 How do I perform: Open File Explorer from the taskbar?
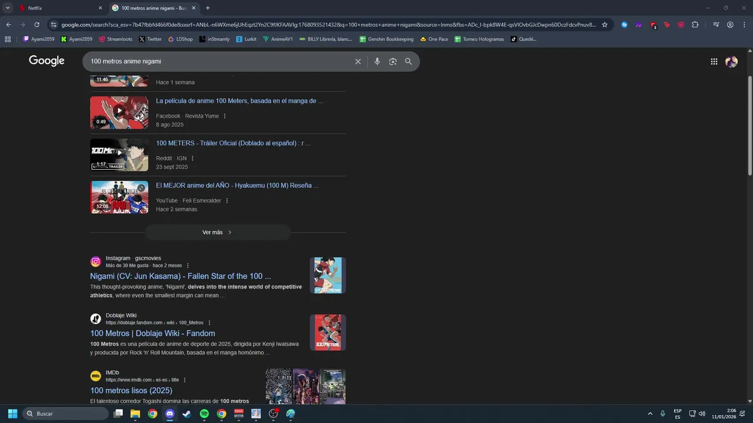click(135, 414)
